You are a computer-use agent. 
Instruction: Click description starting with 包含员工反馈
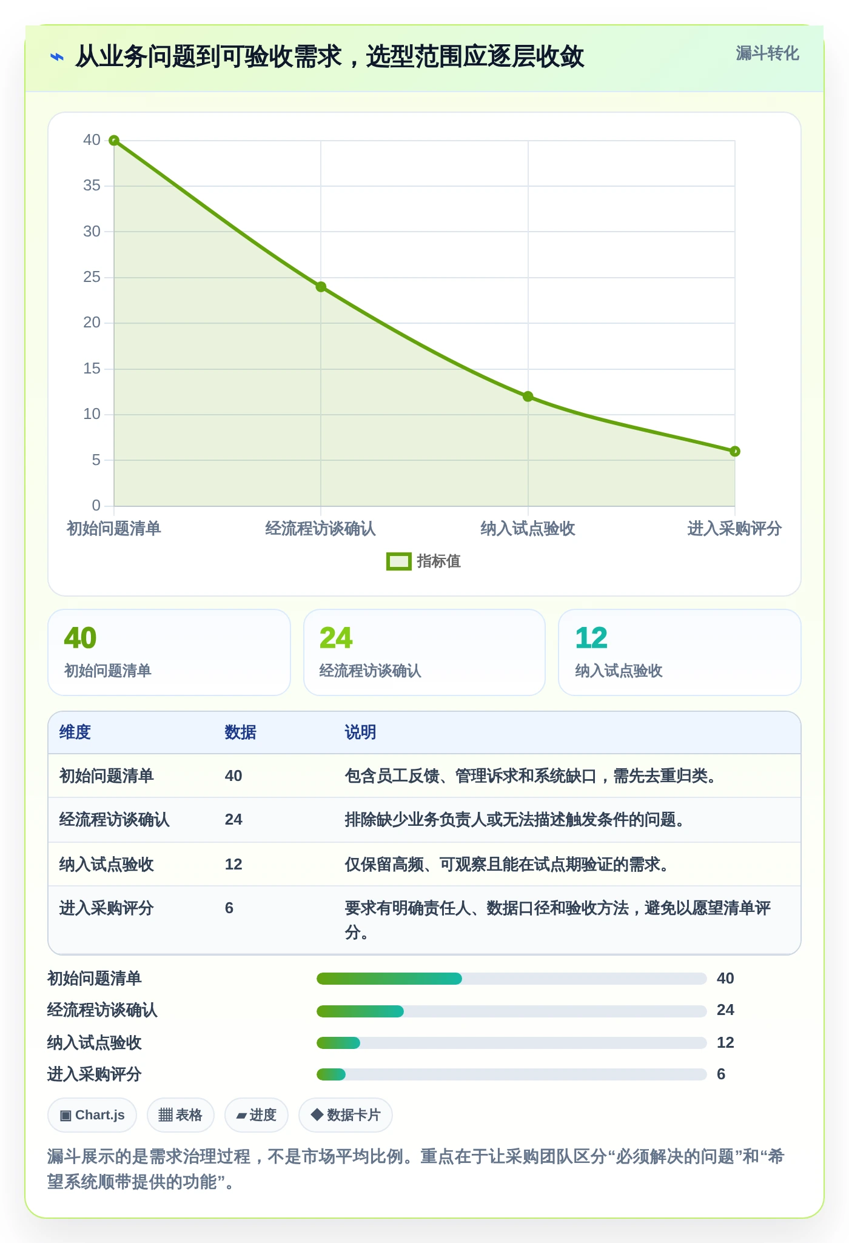coord(531,776)
